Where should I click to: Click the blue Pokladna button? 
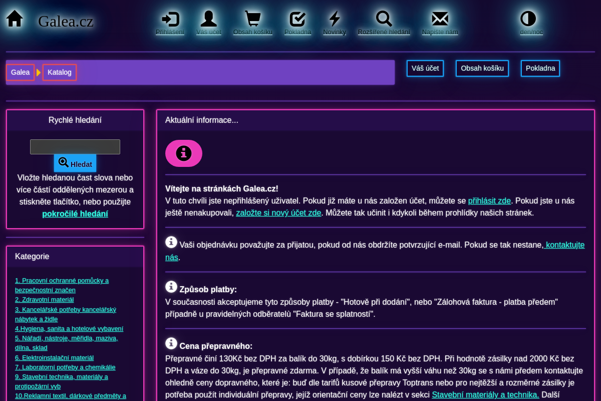point(540,68)
